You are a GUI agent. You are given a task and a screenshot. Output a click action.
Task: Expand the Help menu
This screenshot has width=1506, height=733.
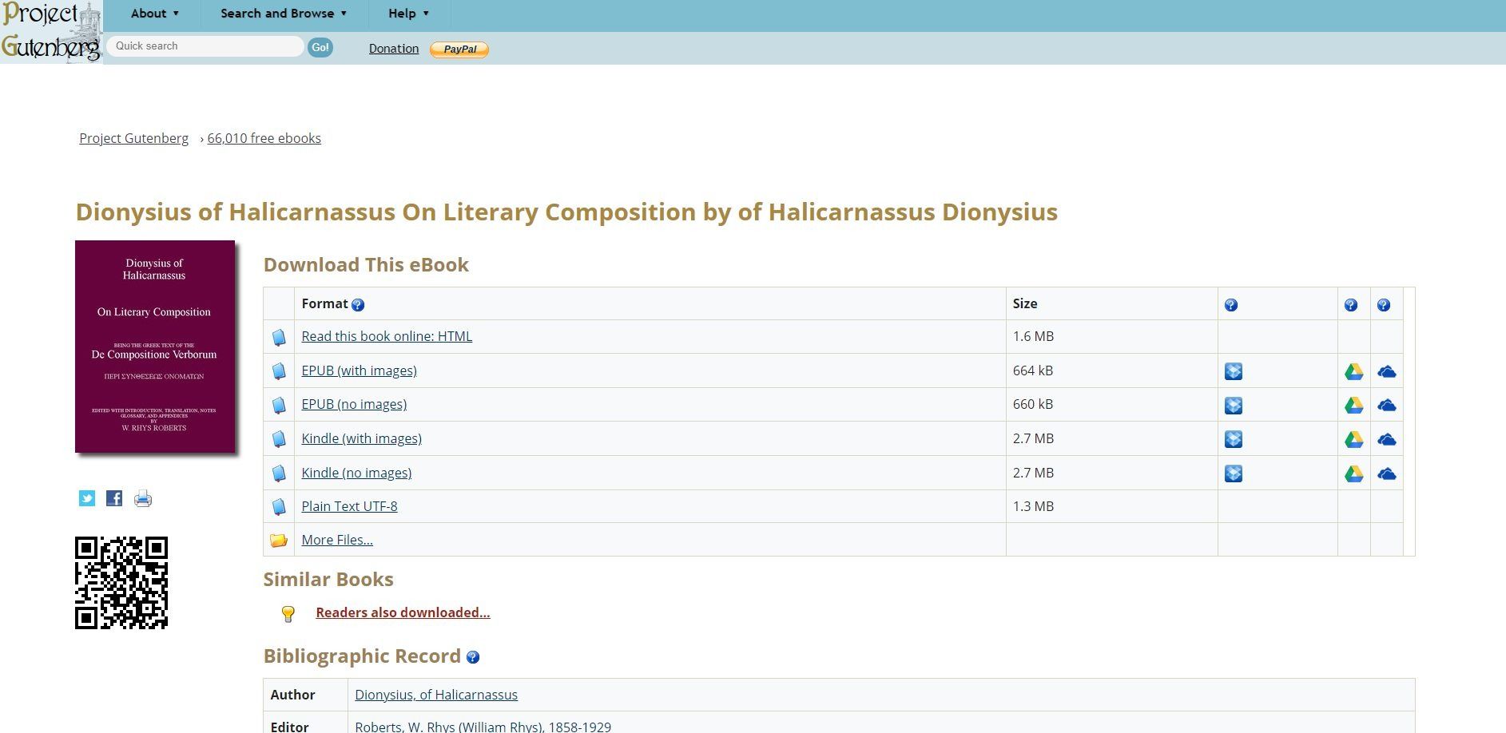click(408, 14)
